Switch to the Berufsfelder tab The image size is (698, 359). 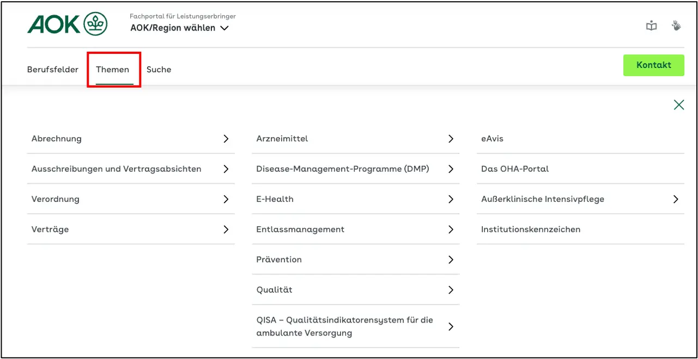52,69
